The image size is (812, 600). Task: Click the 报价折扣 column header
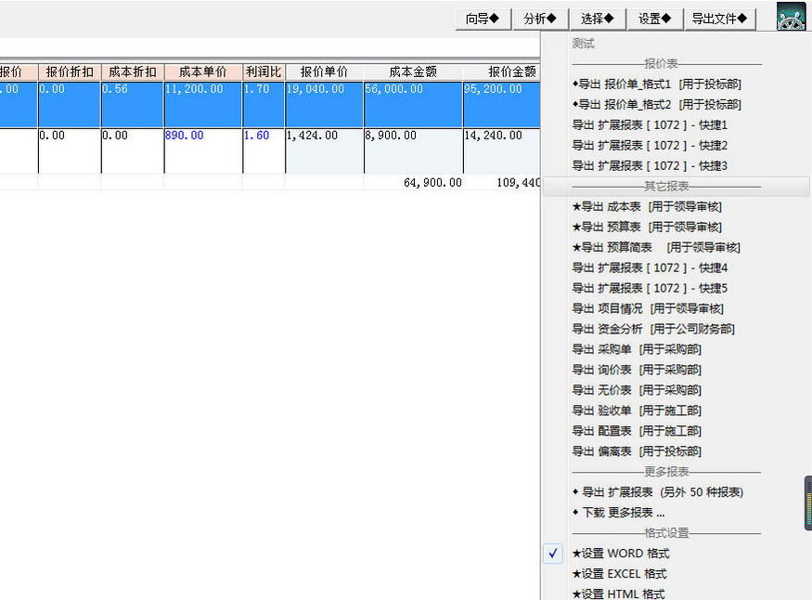pos(70,72)
